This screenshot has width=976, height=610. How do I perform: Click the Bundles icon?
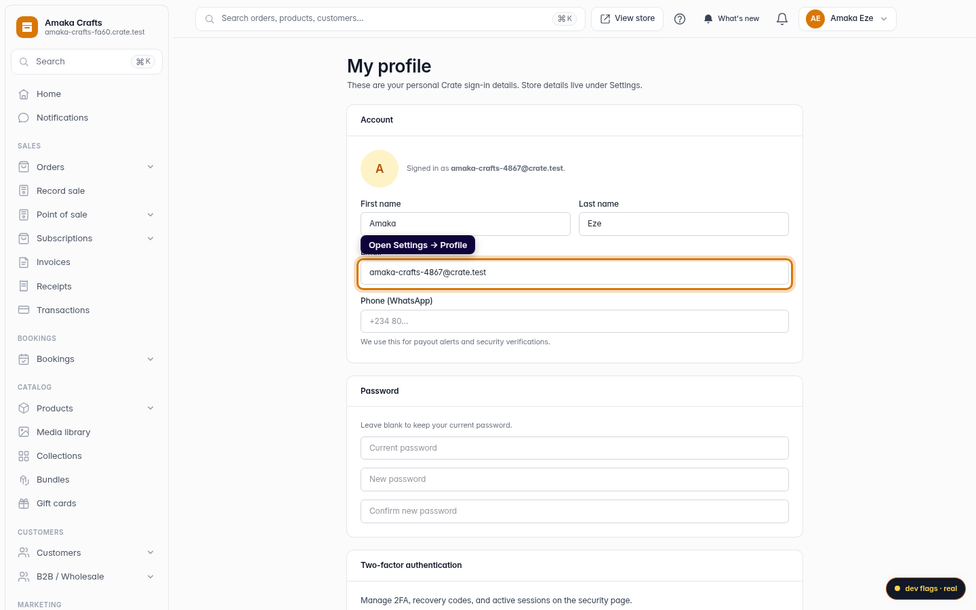[x=24, y=480]
